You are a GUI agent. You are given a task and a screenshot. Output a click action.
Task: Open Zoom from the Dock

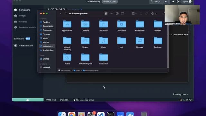pos(120,114)
